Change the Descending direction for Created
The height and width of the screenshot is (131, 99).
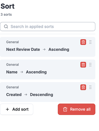(42, 95)
